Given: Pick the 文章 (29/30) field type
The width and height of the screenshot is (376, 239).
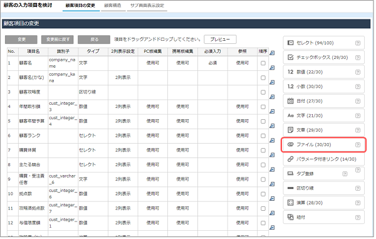Looking at the screenshot, I should [323, 130].
